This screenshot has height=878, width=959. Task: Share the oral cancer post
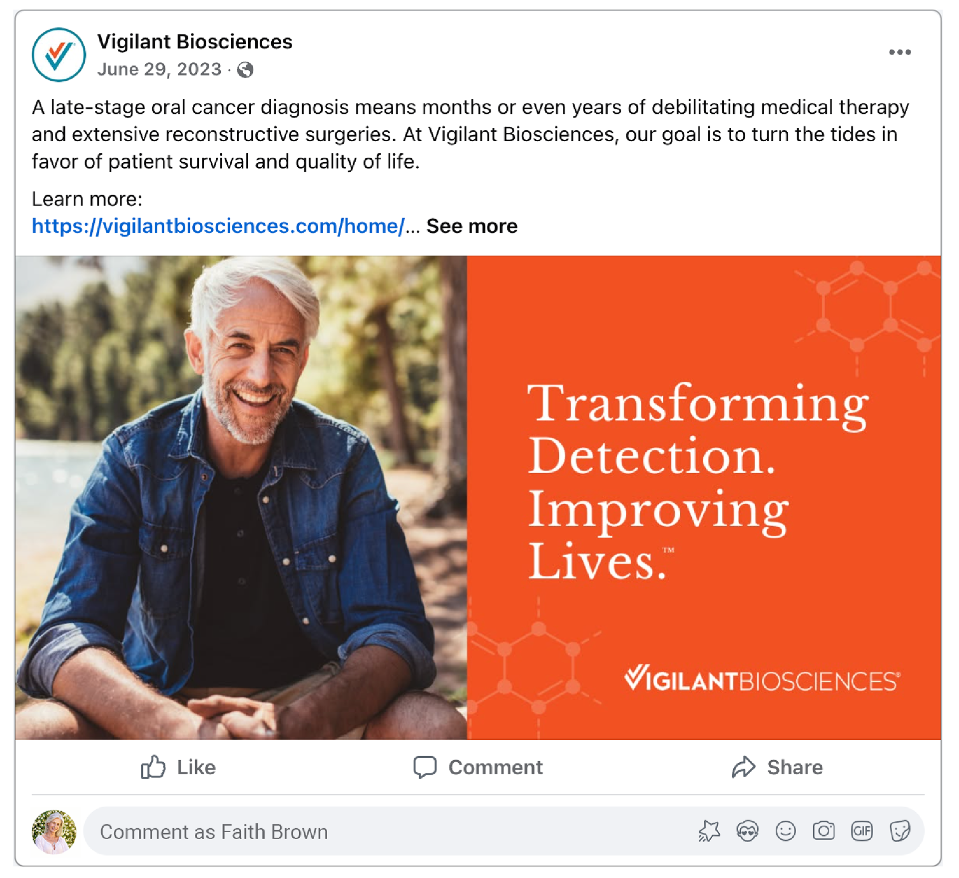click(777, 767)
